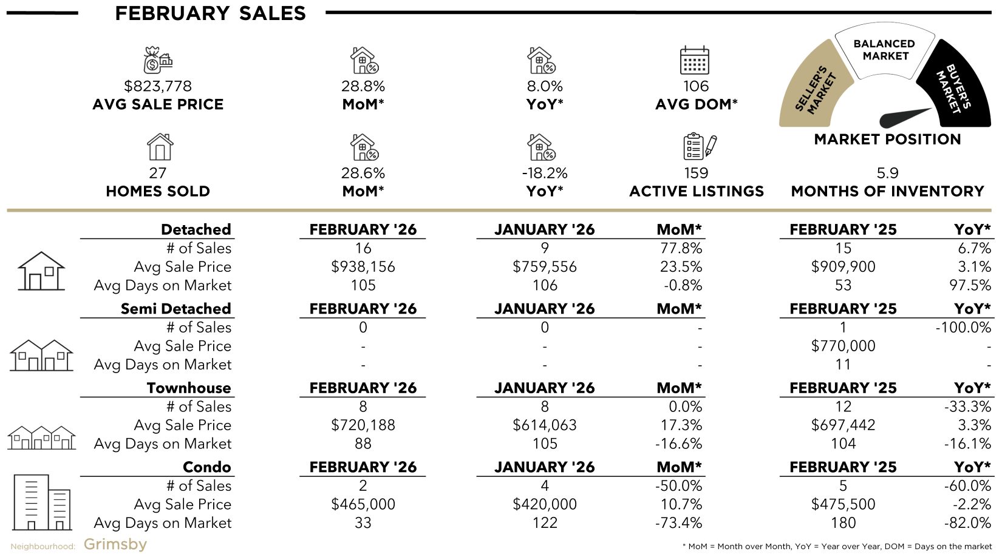Click the house-percent icon above -18.2% YoY
This screenshot has width=1002, height=557.
541,147
